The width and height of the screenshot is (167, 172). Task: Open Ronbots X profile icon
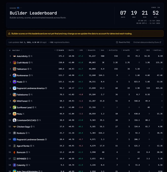[x=29, y=133]
